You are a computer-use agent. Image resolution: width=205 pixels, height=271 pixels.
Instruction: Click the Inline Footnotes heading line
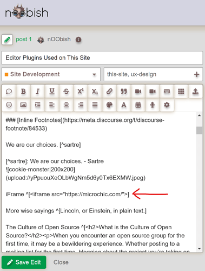point(85,124)
